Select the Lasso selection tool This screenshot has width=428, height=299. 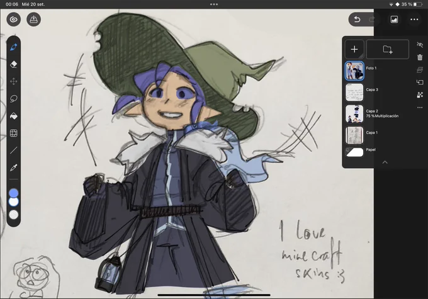[14, 99]
